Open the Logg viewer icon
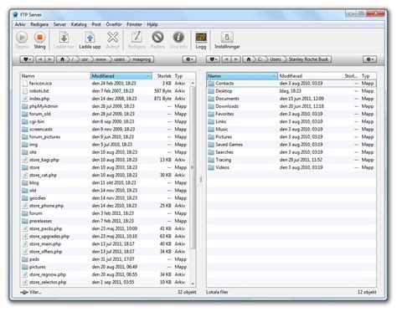 coord(201,38)
